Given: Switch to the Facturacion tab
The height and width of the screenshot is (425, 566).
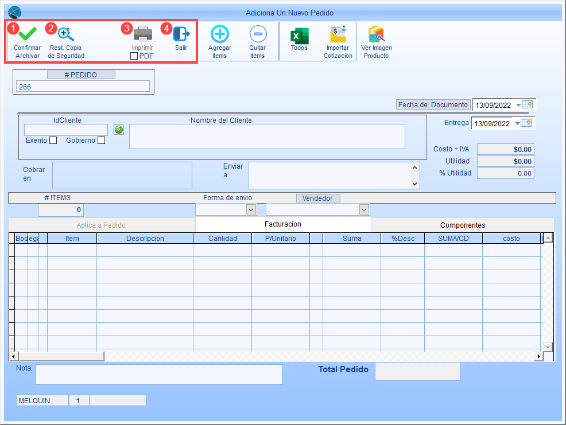Looking at the screenshot, I should tap(283, 224).
